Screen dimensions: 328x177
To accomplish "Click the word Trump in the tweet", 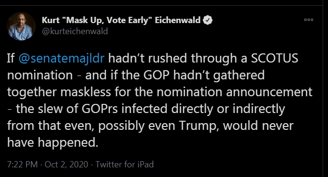I will tap(199, 126).
